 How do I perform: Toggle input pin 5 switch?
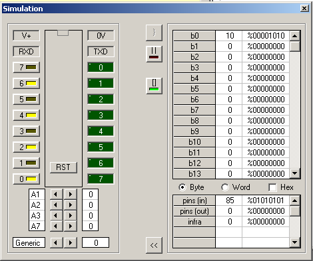pyautogui.click(x=27, y=99)
